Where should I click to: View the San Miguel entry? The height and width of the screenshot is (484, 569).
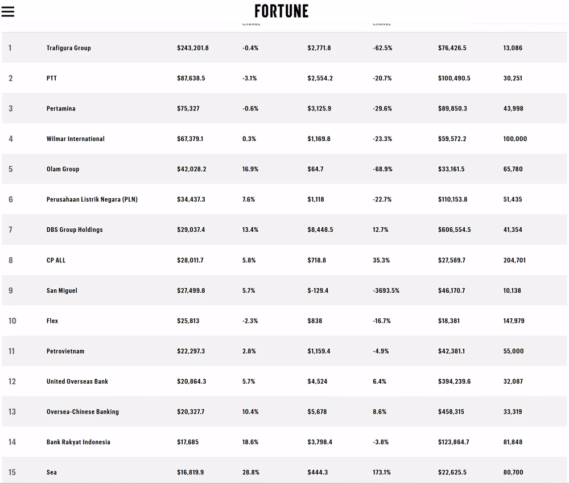[x=63, y=290]
